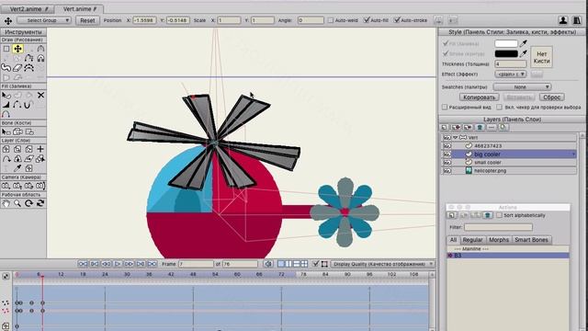Screen dimensions: 588x331
Task: Jump to the start with rewind button
Action: click(x=83, y=264)
